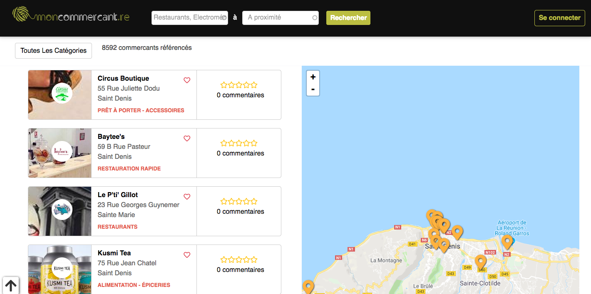Image resolution: width=591 pixels, height=294 pixels.
Task: Select map marker above Sainte-Clotilde near D50
Action: pos(481,262)
